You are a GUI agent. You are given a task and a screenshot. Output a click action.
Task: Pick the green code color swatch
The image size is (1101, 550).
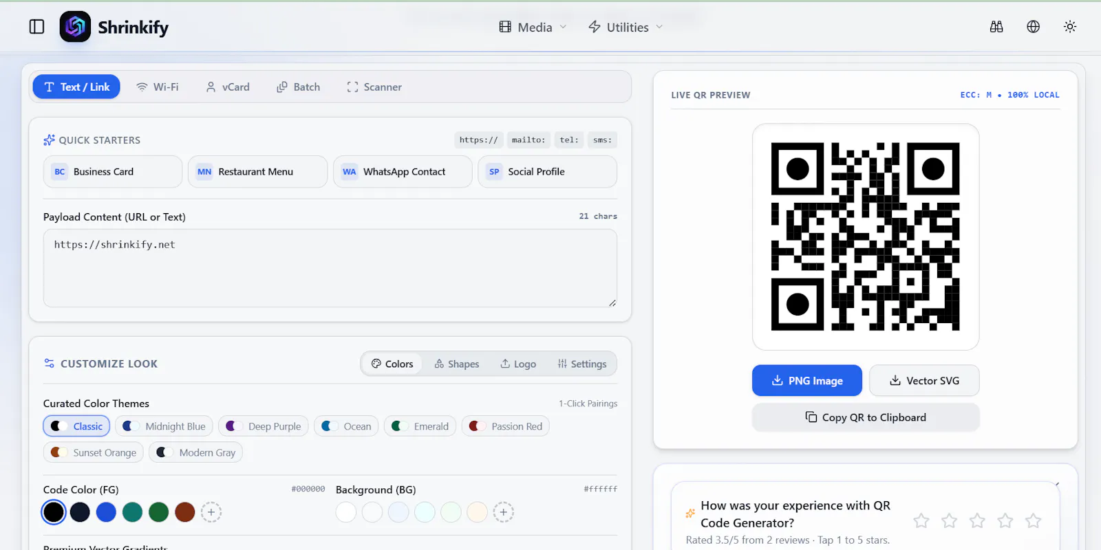coord(158,512)
